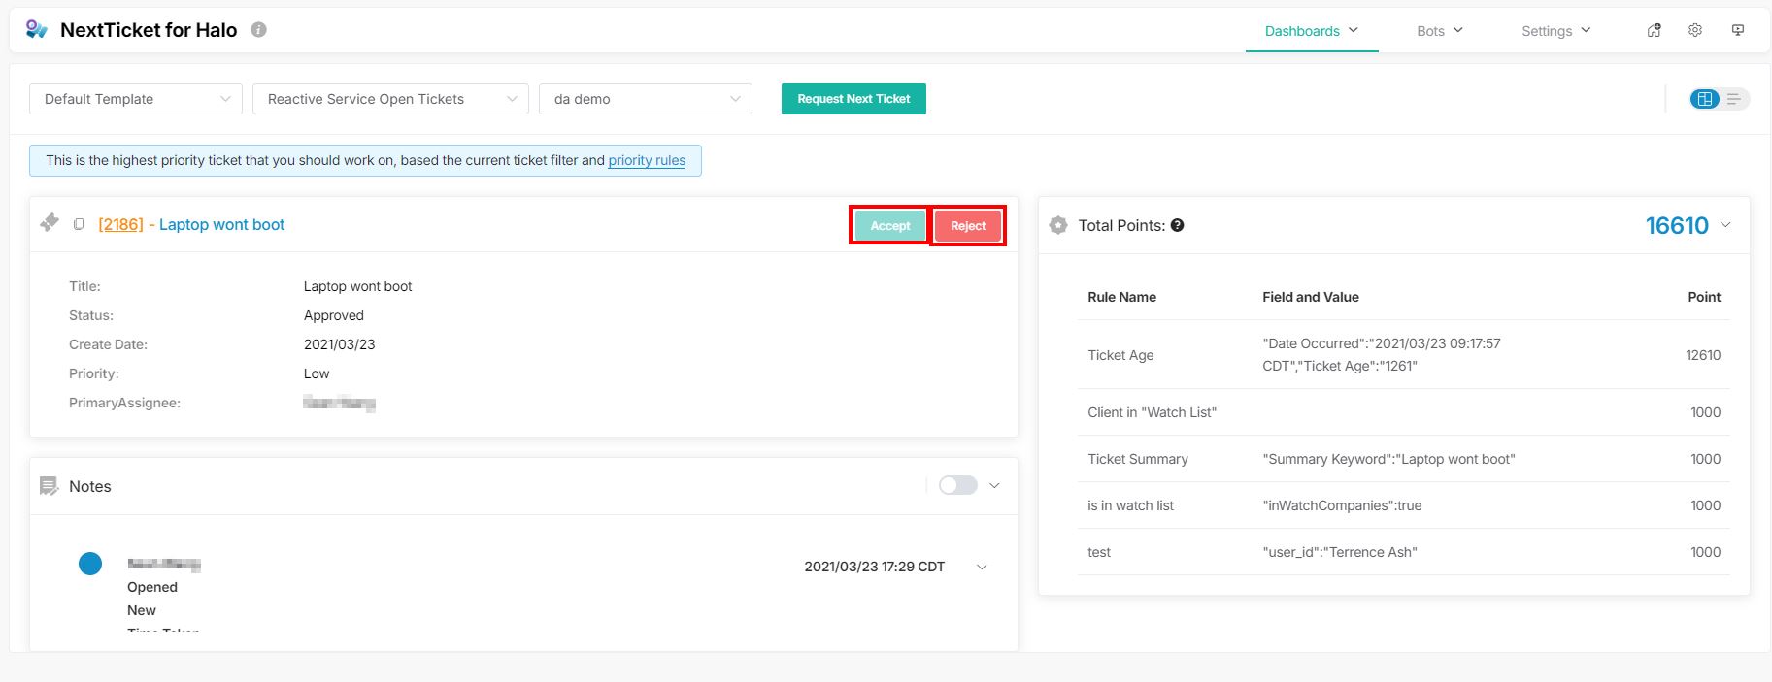Open the priority rules link
The image size is (1772, 682).
coord(647,161)
